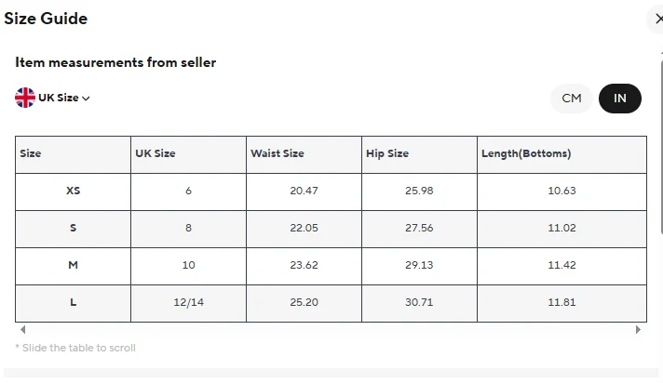
Task: Select the XS size row
Action: click(x=74, y=191)
